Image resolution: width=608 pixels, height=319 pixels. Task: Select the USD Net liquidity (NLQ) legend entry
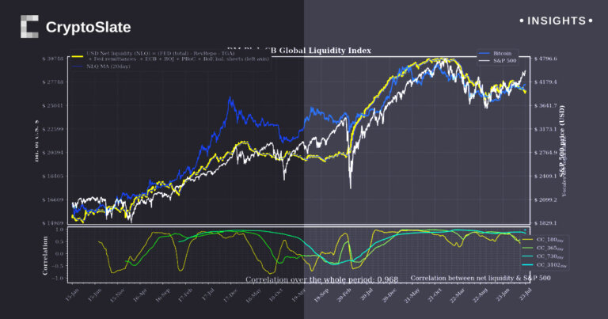(x=171, y=56)
